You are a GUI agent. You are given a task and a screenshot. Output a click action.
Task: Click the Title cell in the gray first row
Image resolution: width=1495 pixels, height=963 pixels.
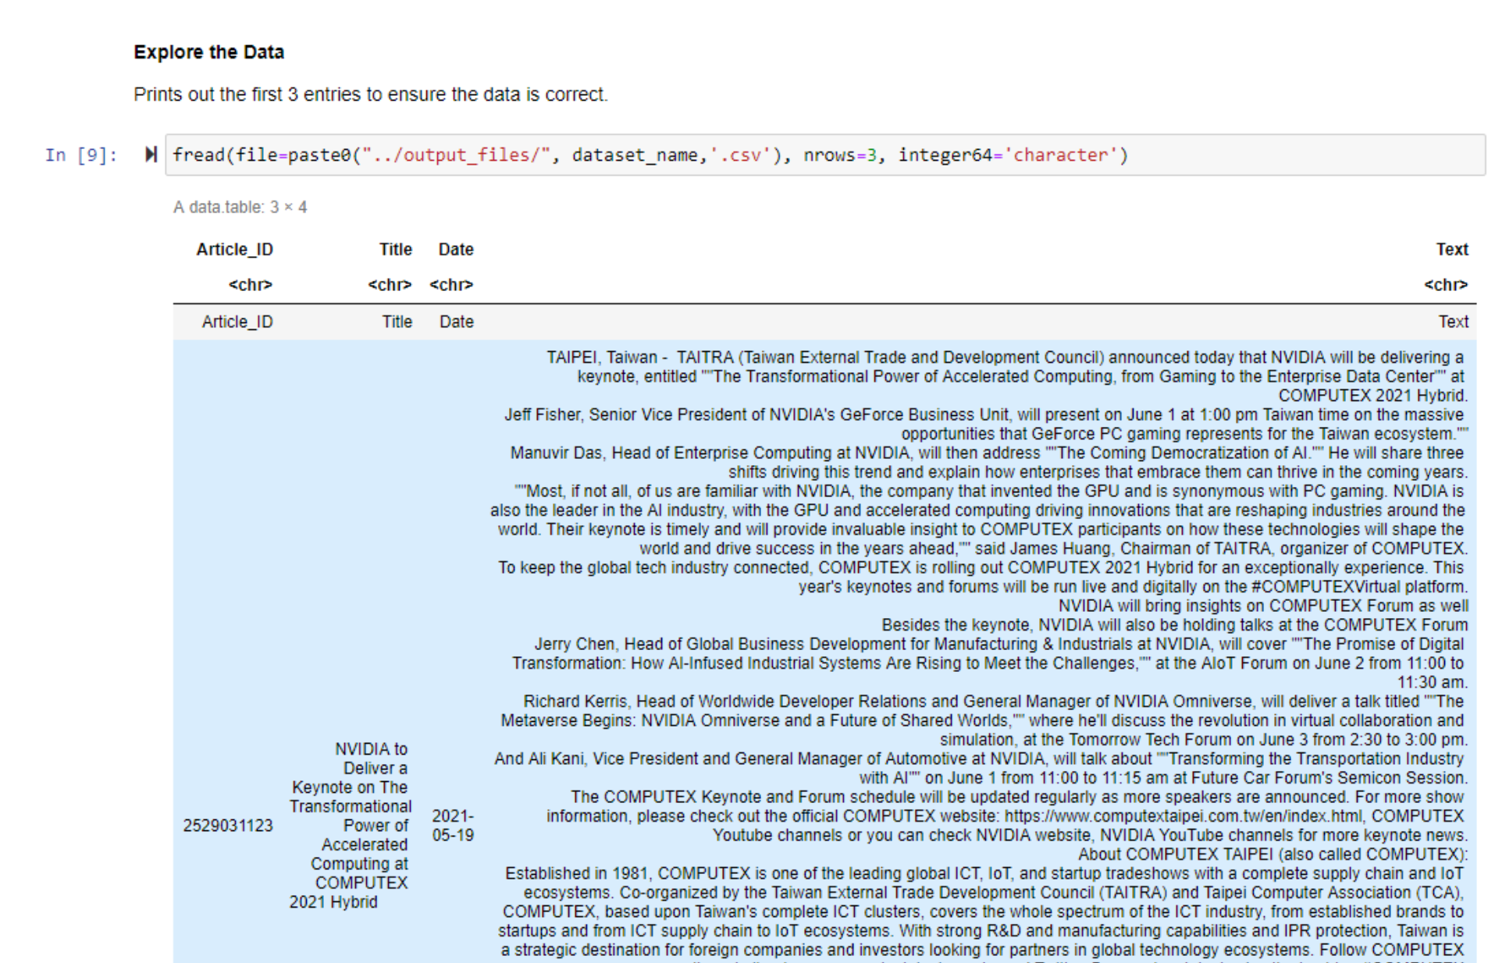tap(397, 322)
